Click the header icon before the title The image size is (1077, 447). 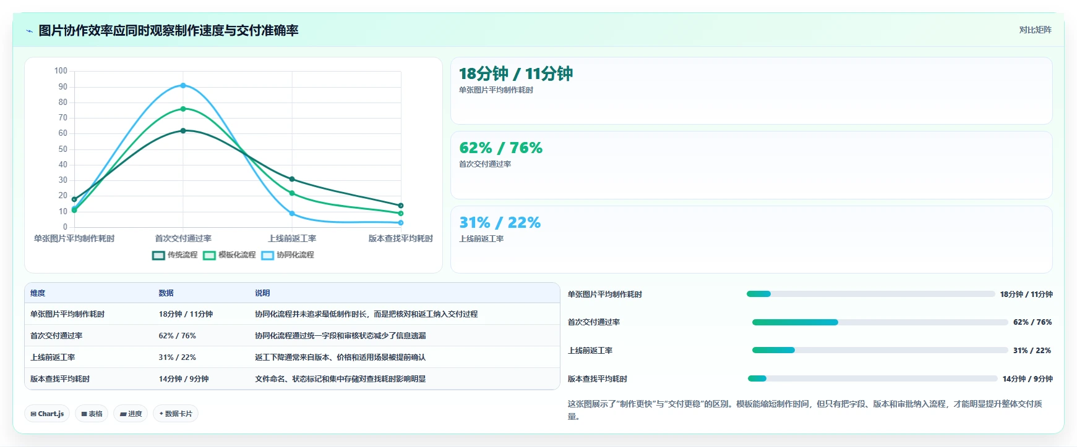click(29, 31)
